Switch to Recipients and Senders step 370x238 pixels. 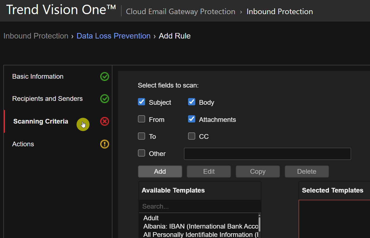[47, 99]
